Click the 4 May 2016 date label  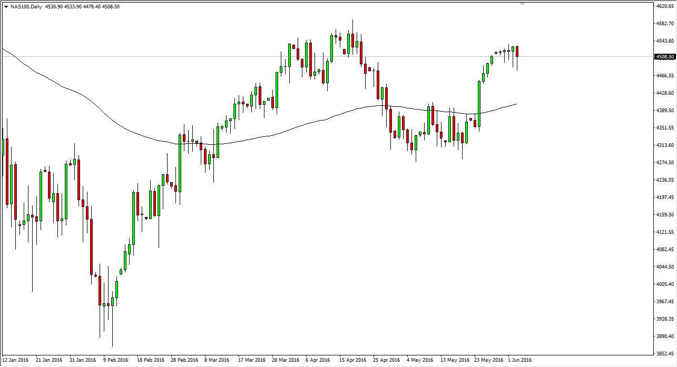pyautogui.click(x=419, y=361)
